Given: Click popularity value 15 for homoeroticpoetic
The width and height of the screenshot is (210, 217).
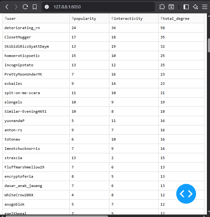Looking at the screenshot, I should point(89,56).
